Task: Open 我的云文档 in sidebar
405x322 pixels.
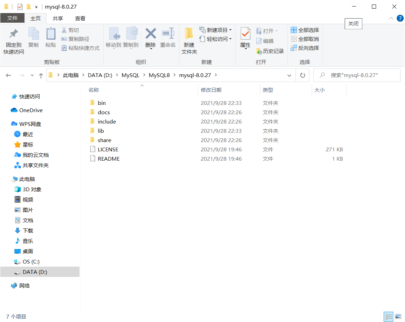Action: [32, 155]
